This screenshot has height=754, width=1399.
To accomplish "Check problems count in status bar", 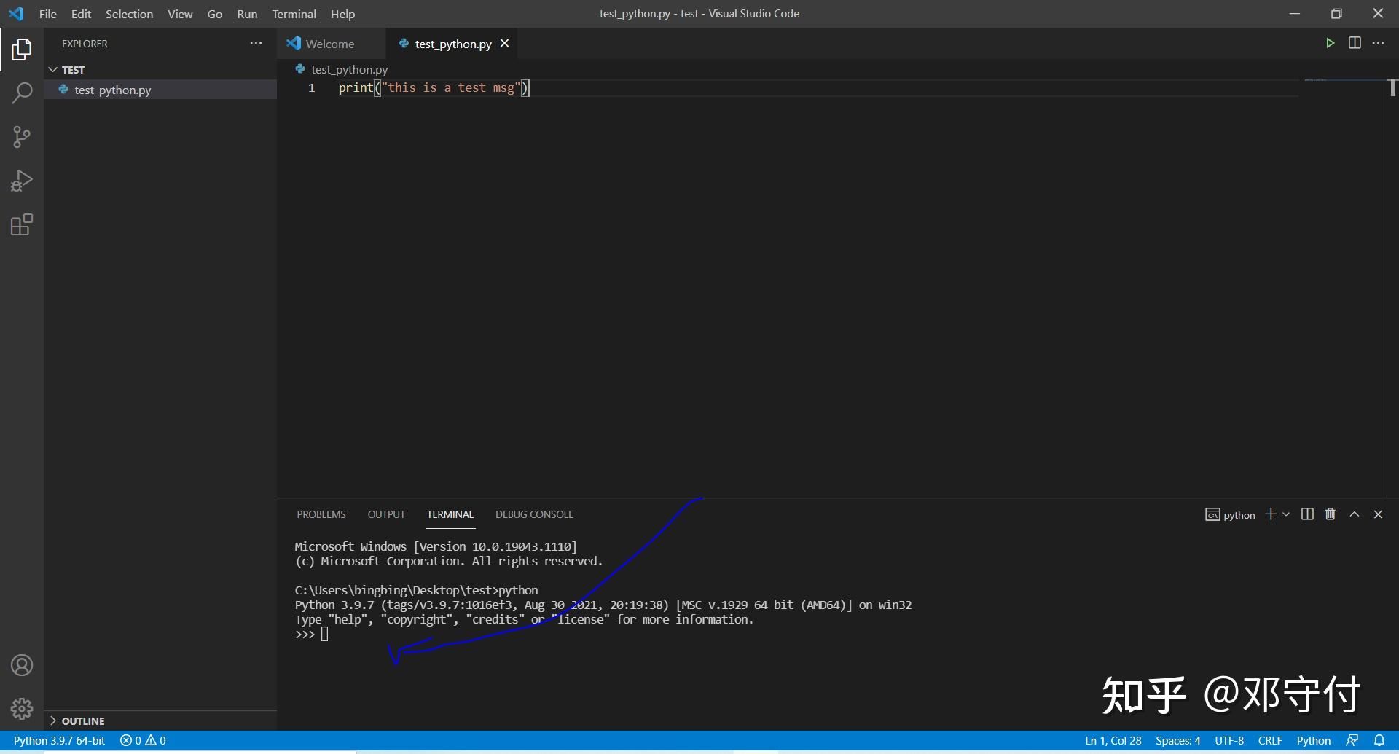I will 143,740.
